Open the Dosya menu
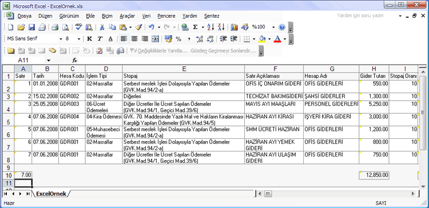The height and width of the screenshot is (208, 429). click(x=25, y=16)
